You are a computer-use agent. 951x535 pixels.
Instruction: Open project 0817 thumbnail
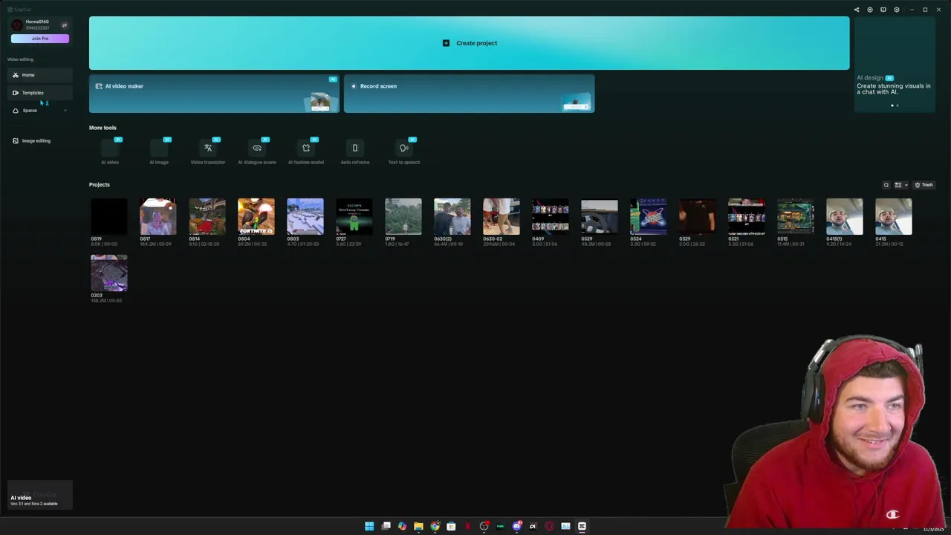[158, 216]
